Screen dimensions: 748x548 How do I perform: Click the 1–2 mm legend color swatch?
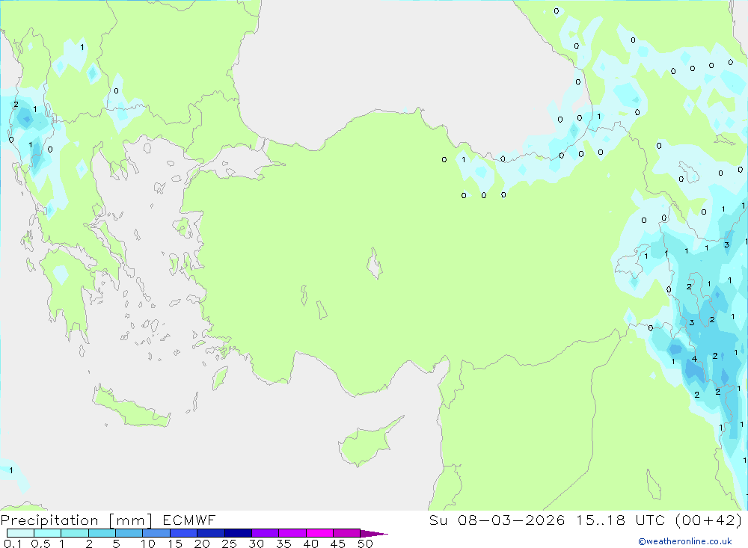tap(75, 533)
